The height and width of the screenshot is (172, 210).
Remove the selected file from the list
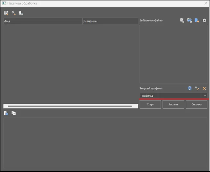pos(182,20)
